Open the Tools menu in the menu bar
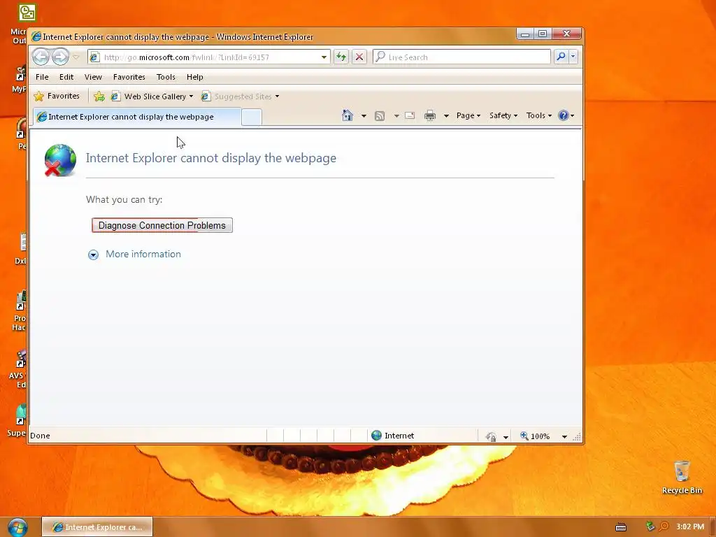This screenshot has width=716, height=537. pos(166,77)
